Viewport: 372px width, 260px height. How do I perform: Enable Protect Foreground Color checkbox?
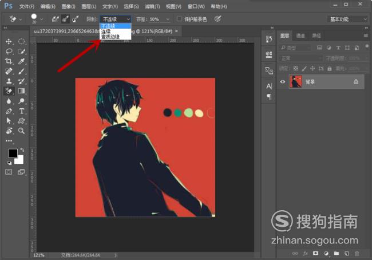tap(180, 19)
